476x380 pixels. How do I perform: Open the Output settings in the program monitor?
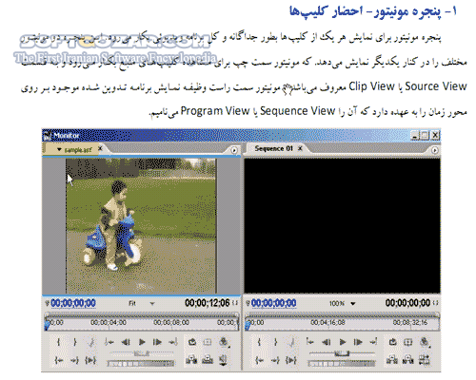coord(425,342)
